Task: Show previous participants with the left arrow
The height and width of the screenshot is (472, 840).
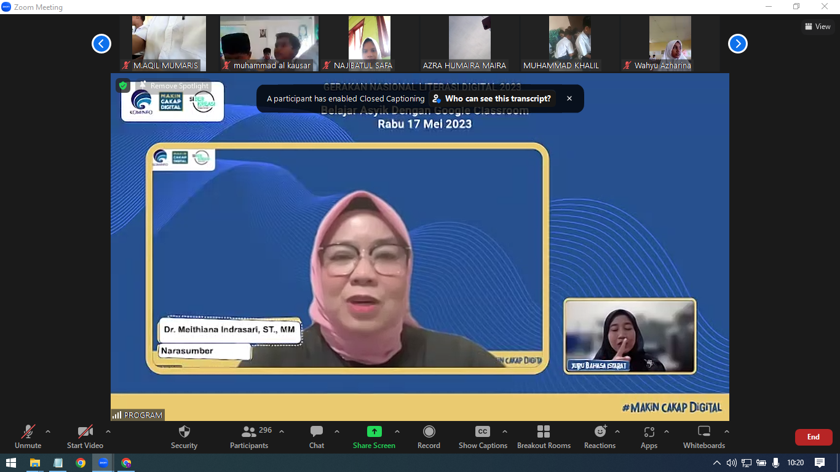Action: 101,44
